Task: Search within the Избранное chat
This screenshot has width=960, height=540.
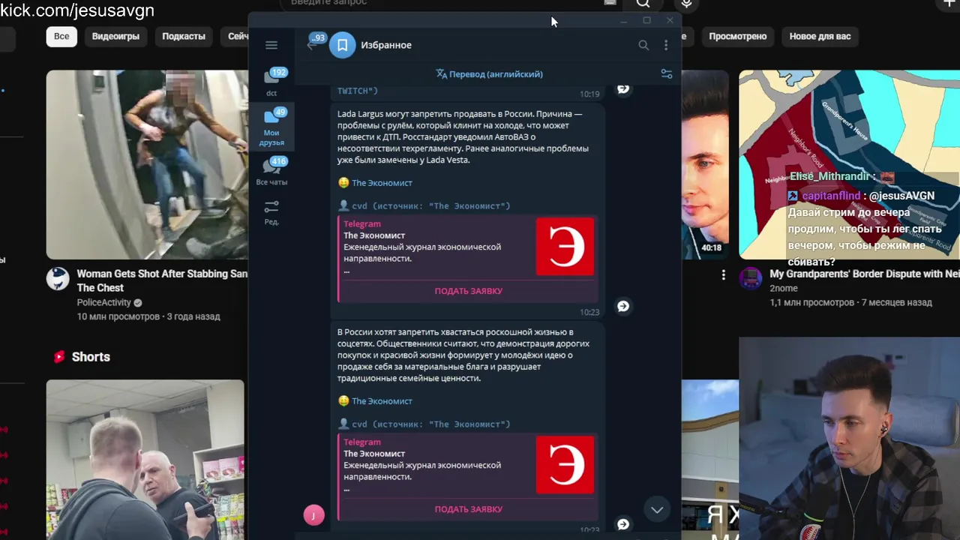Action: [643, 45]
